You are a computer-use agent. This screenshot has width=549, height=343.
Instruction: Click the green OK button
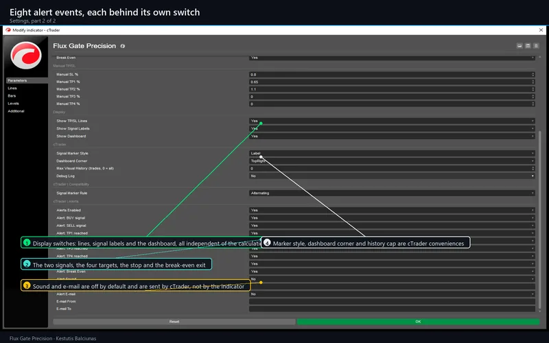(x=418, y=322)
